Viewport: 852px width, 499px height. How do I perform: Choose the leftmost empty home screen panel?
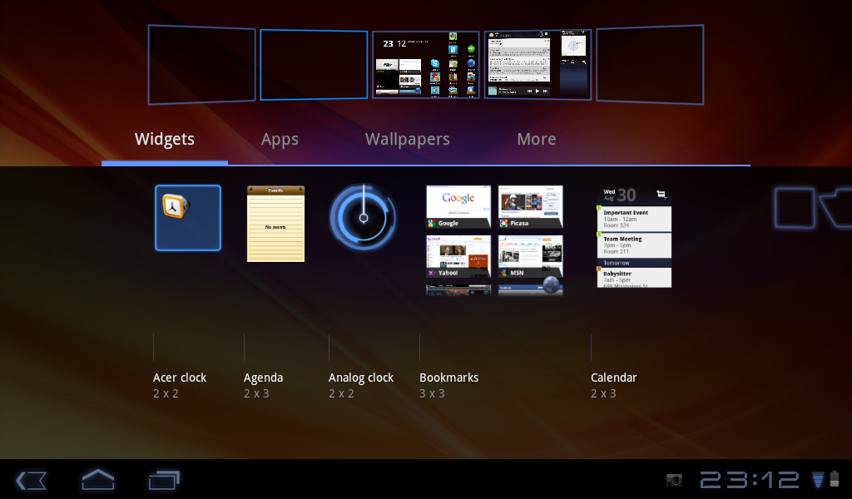201,65
